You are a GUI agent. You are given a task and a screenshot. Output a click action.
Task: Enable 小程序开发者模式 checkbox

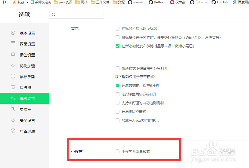pos(118,151)
